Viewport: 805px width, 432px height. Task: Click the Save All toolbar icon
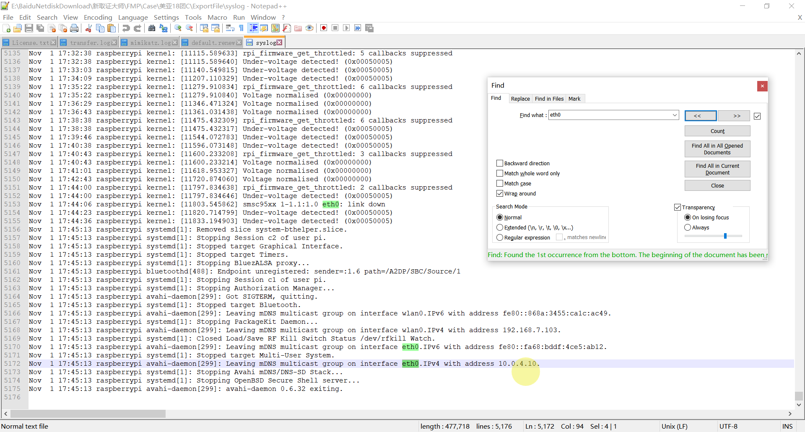point(40,28)
